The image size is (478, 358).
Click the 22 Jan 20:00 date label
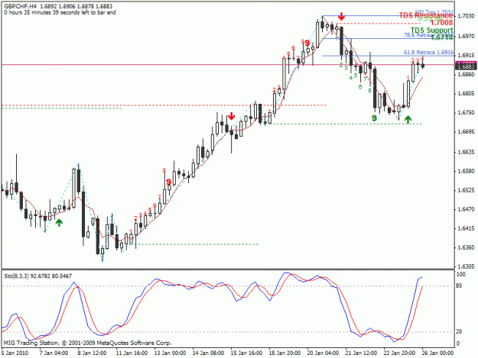399,353
